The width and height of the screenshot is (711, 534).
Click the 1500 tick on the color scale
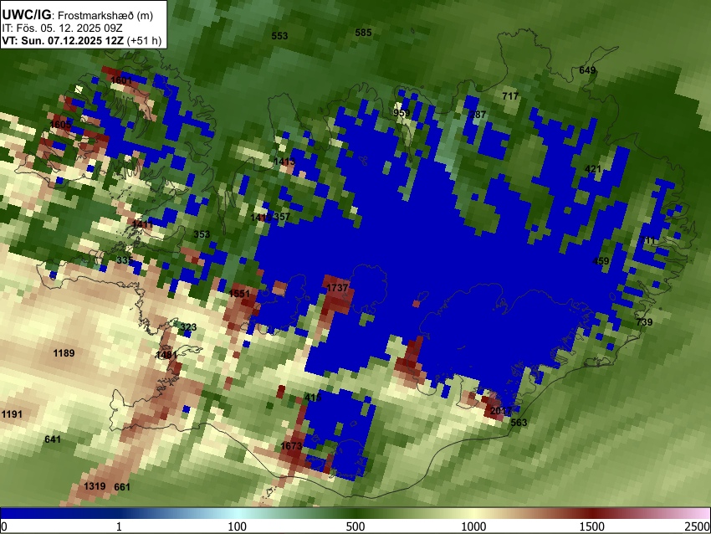592,526
